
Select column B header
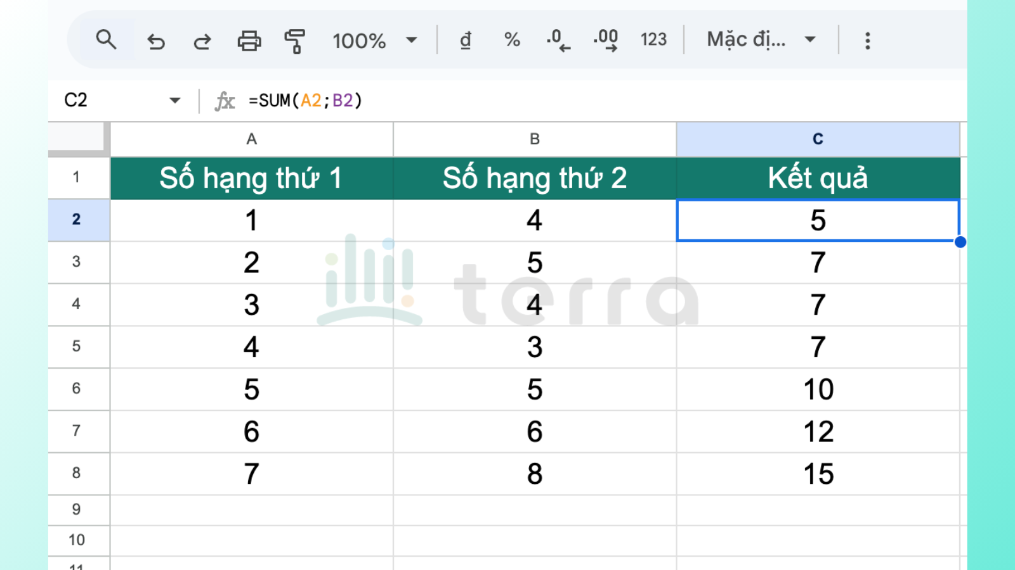coord(535,139)
